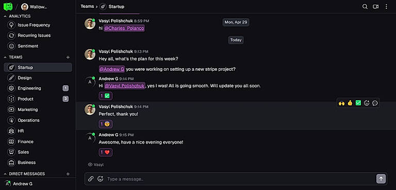
Task: Toggle the smiley reaction under "Perfect, thank you!"
Action: pos(105,124)
